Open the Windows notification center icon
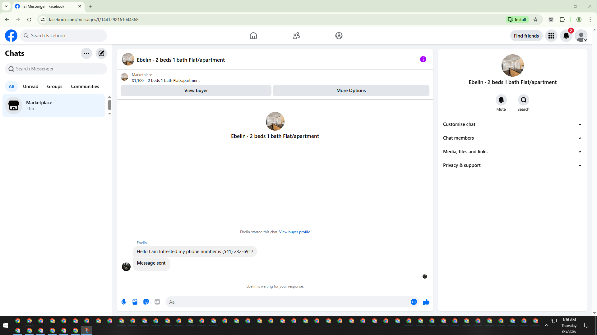The height and width of the screenshot is (335, 597). click(587, 325)
